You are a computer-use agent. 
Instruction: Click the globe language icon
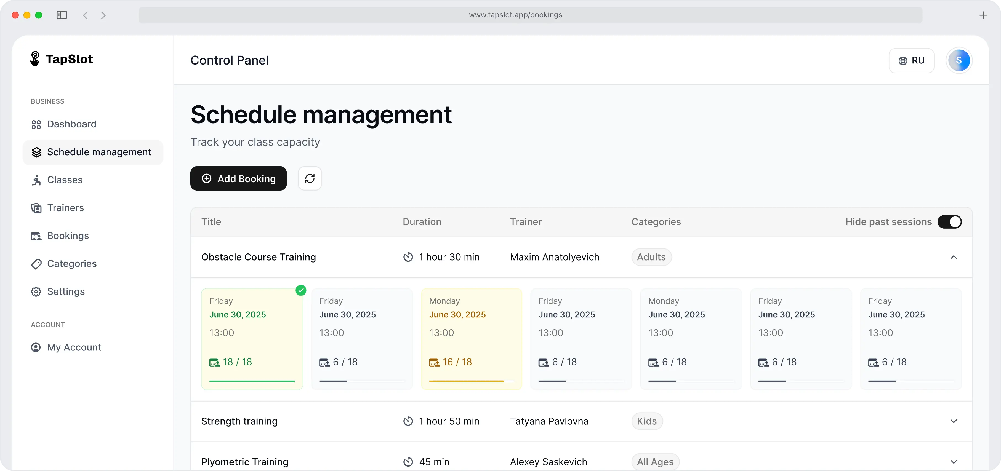pyautogui.click(x=903, y=61)
